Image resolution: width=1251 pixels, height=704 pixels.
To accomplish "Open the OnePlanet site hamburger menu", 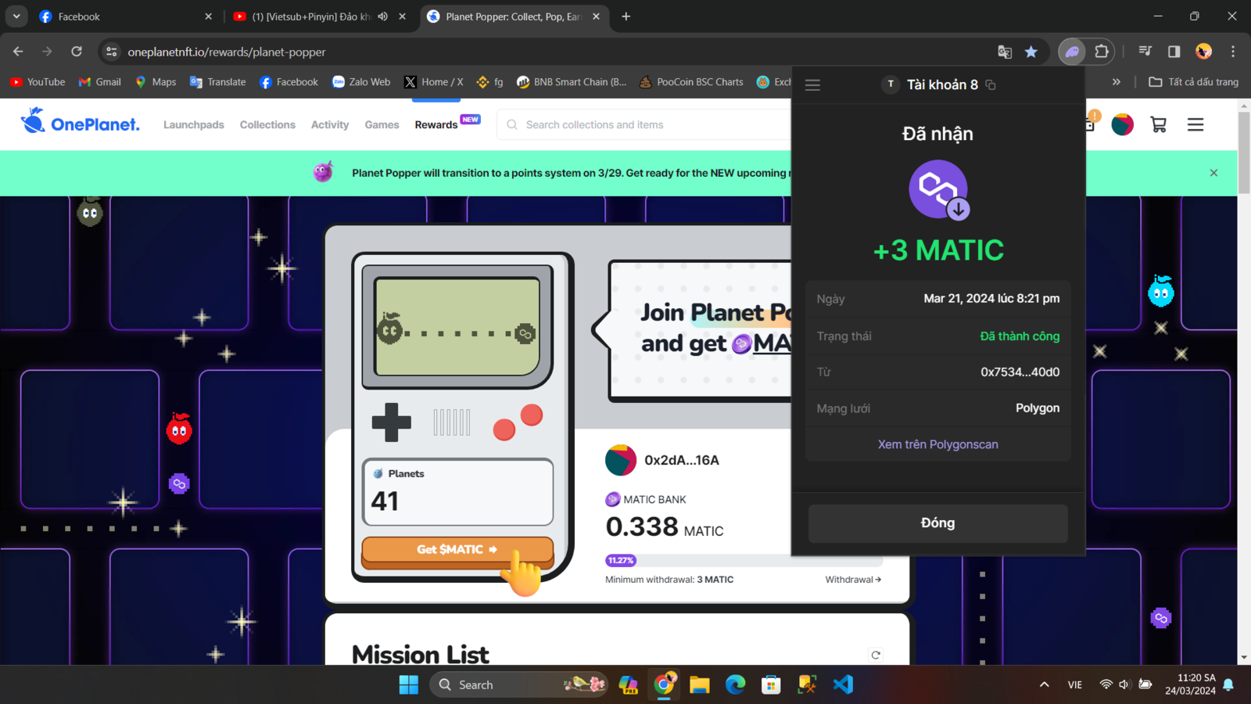I will point(1195,124).
